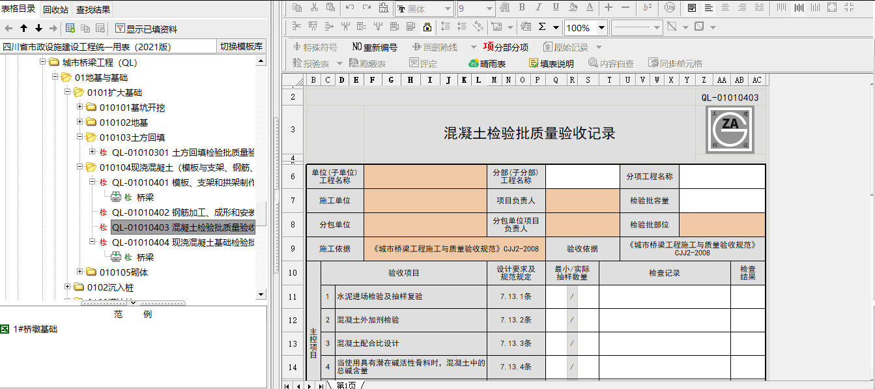Toggle underline formatting
The image size is (875, 389).
pos(556,7)
